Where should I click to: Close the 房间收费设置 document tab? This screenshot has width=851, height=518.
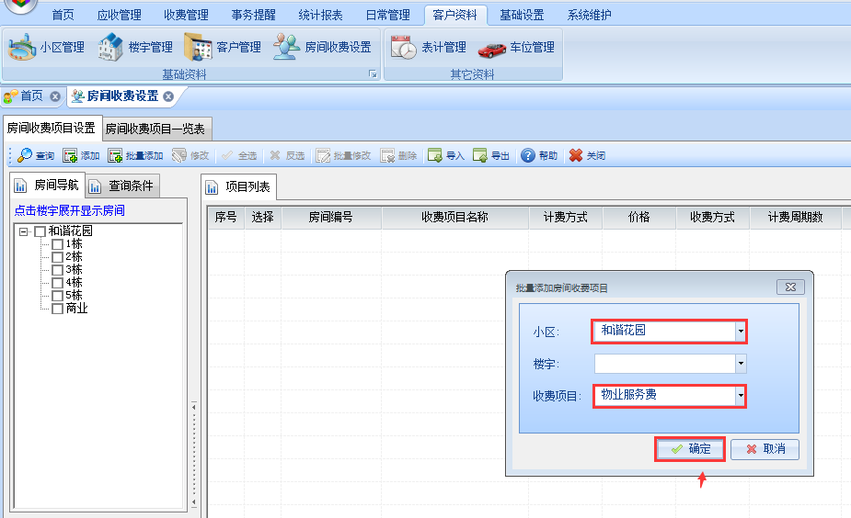pos(168,96)
